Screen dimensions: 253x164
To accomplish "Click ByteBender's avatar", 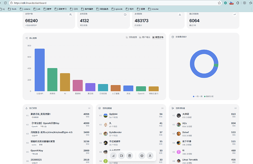I will click(x=106, y=134).
